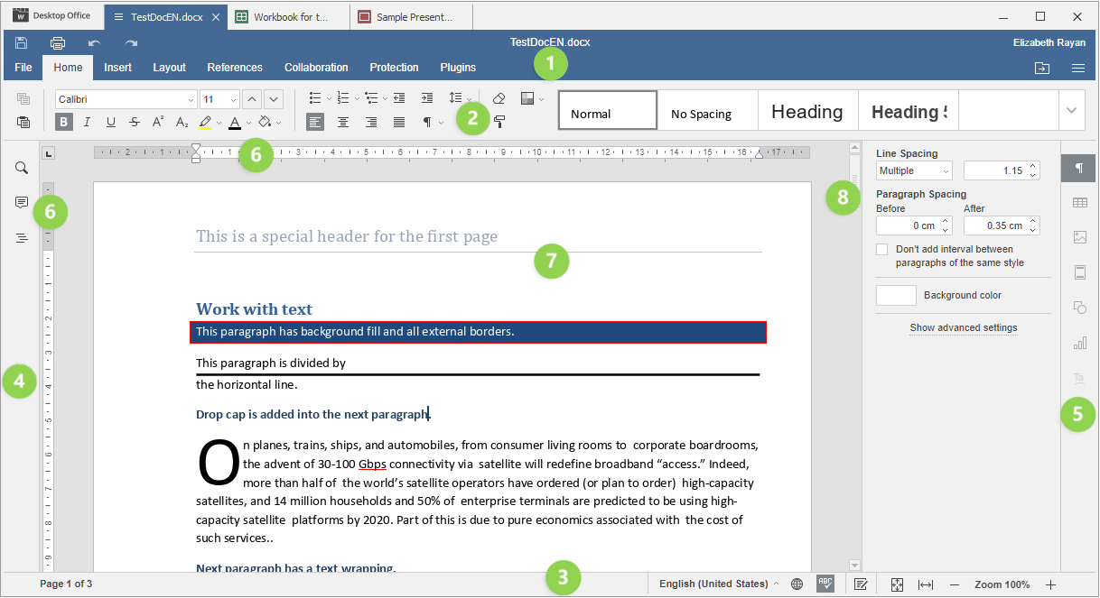Apply the large Heading style
1100x598 pixels.
[807, 110]
